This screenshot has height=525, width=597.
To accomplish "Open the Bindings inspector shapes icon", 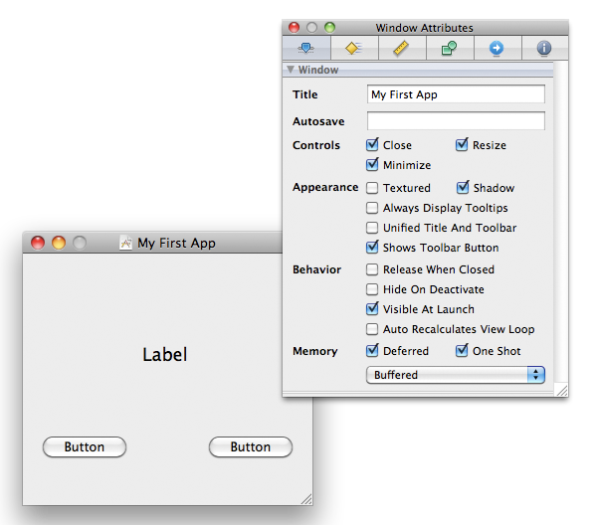I will tap(449, 48).
